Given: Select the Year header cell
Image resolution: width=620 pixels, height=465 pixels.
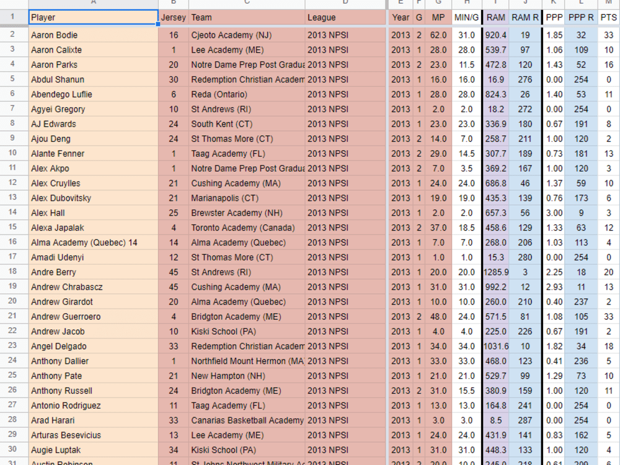Looking at the screenshot, I should click(x=401, y=17).
